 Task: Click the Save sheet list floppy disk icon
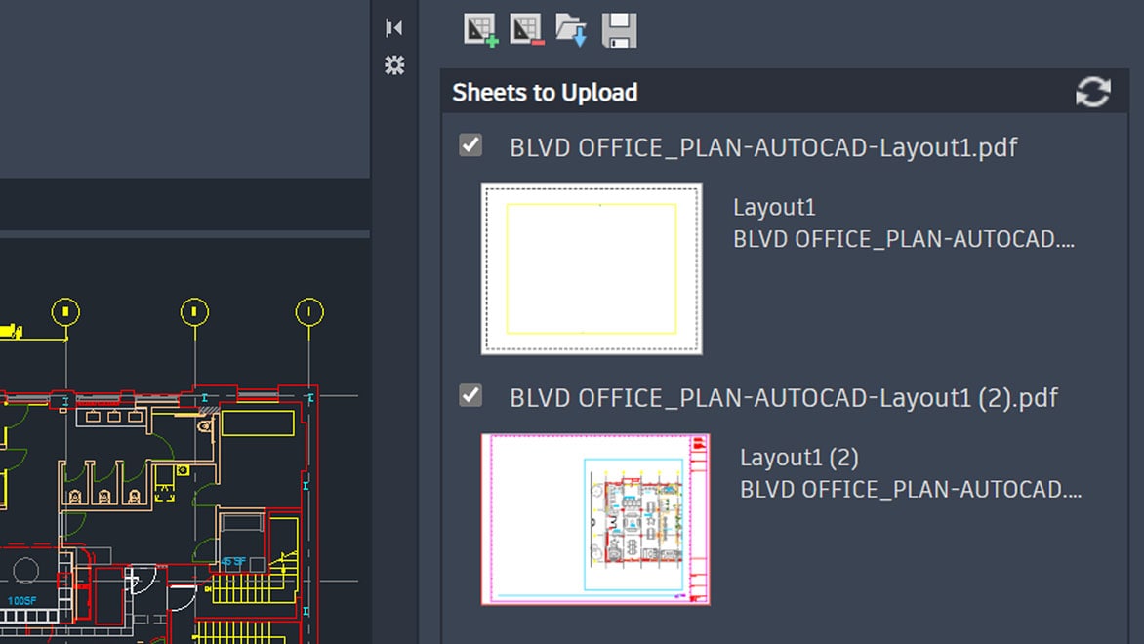tap(619, 29)
